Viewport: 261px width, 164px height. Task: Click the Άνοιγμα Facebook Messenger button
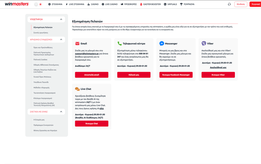(176, 75)
